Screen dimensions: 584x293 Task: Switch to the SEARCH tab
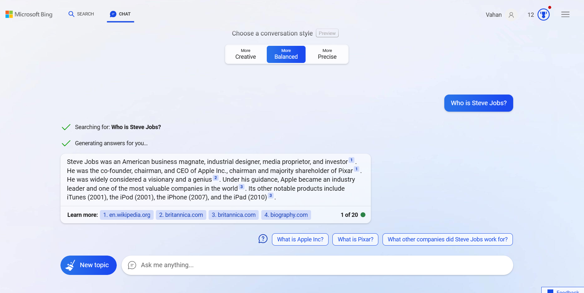81,14
